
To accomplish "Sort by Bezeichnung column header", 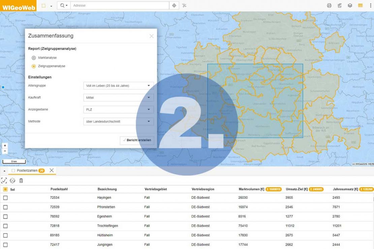I will point(107,189).
